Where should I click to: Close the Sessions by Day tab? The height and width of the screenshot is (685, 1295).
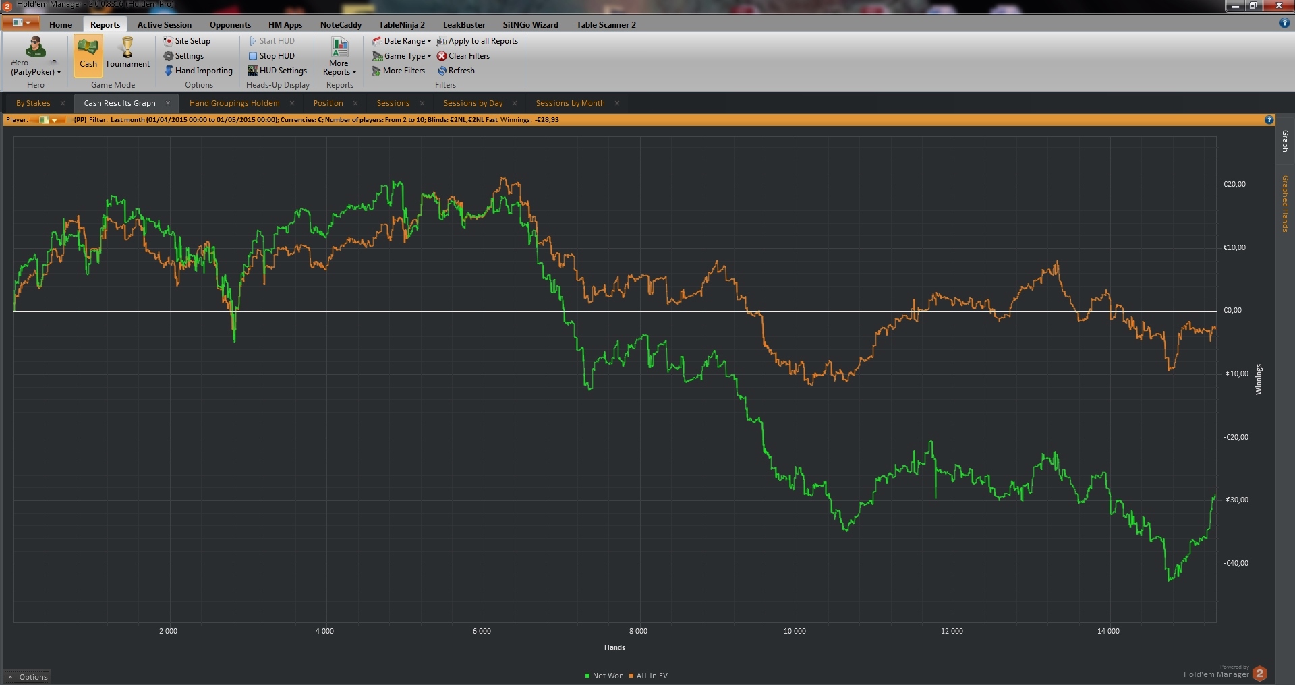(x=515, y=103)
